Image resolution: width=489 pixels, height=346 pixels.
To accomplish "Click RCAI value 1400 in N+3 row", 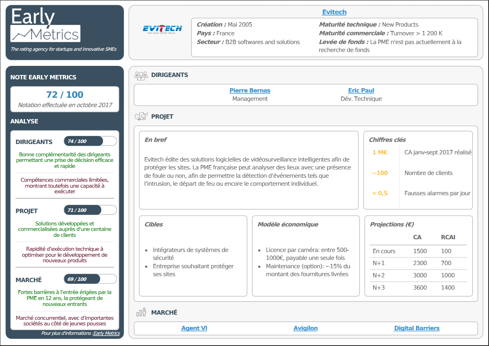I will pyautogui.click(x=448, y=288).
